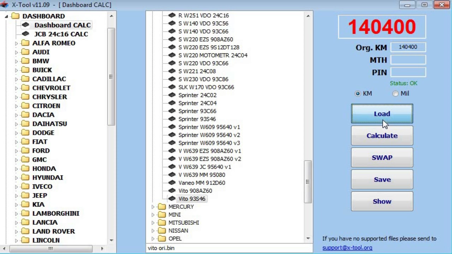The image size is (452, 254).
Task: Expand the LAND ROVER folder
Action: [x=16, y=231]
